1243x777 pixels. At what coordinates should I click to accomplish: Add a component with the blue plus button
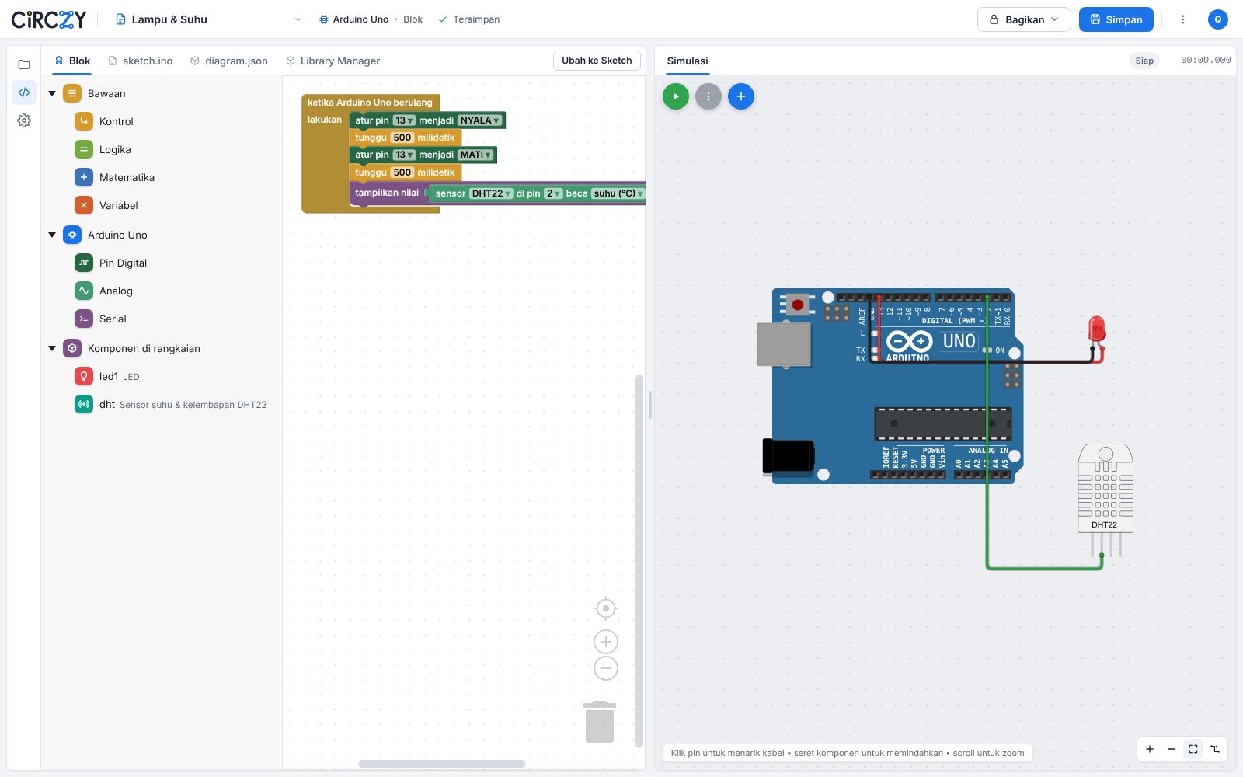(740, 96)
